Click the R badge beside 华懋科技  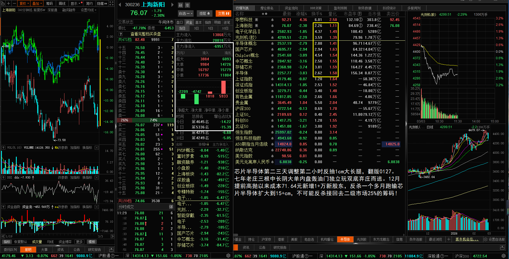pos(256,20)
